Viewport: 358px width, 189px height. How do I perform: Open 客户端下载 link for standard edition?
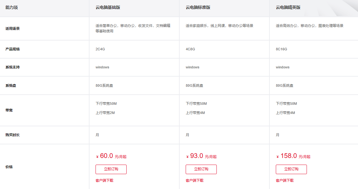[x=195, y=180]
